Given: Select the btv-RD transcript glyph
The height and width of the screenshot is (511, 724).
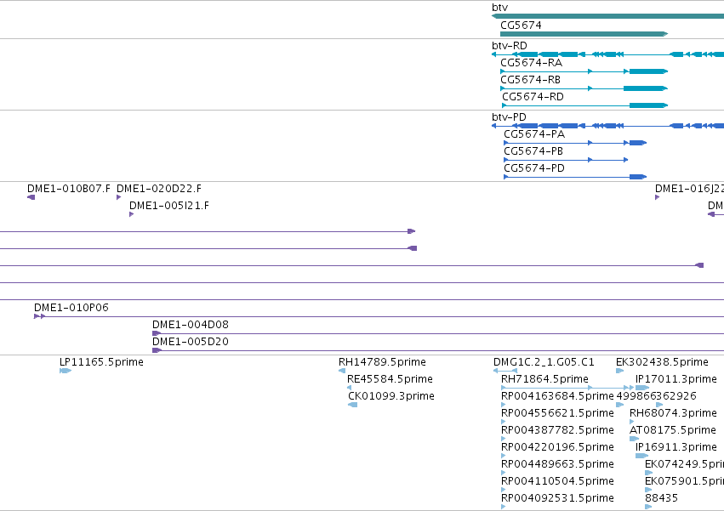Looking at the screenshot, I should point(607,54).
